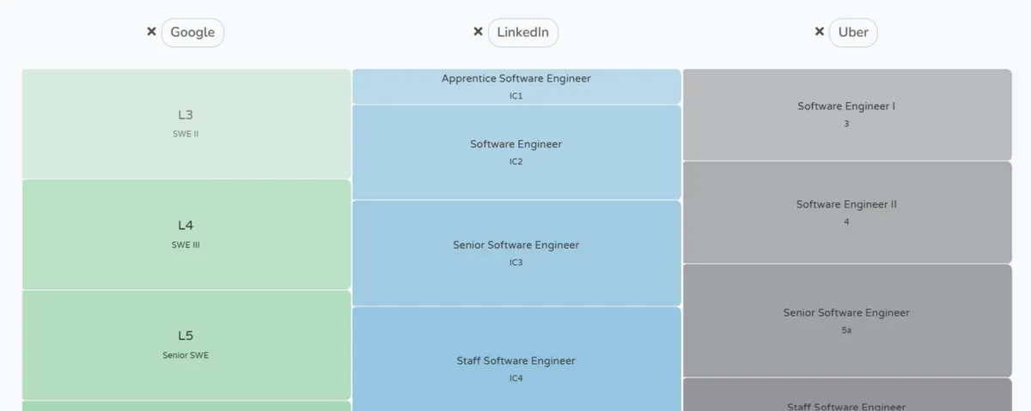Click the Senior SWE subtitle under L5
Screen dimensions: 1031x411
coord(186,355)
